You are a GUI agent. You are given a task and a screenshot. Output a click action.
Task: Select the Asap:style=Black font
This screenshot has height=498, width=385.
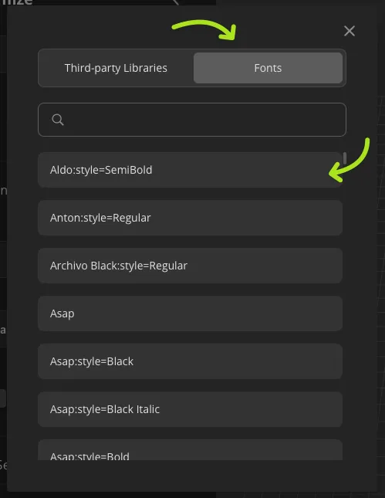(190, 361)
